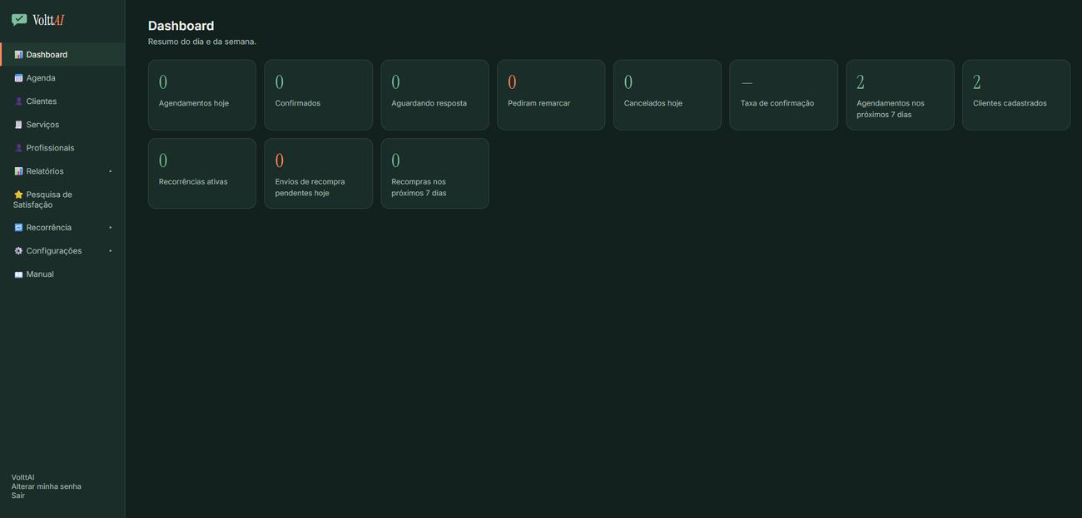This screenshot has height=518, width=1082.
Task: Click the Pesquisa de Satisfação star icon
Action: [18, 195]
